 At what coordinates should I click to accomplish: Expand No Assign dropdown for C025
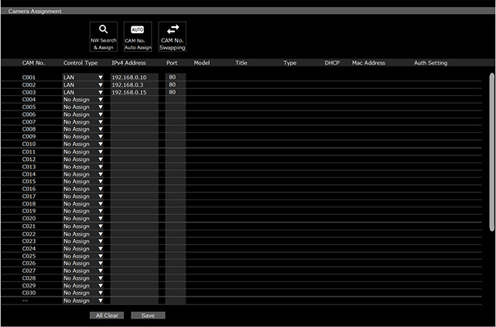click(83, 256)
